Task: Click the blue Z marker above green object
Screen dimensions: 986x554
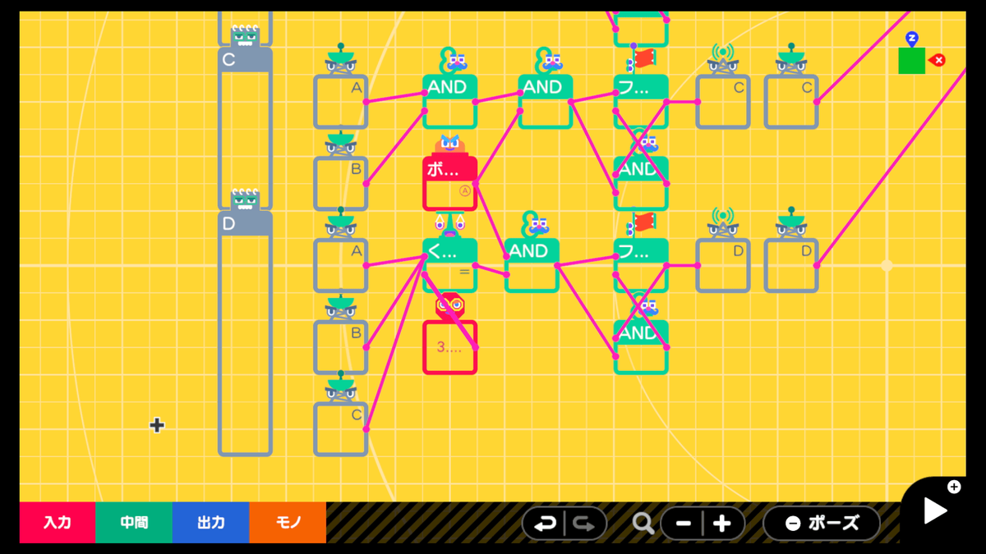Action: tap(911, 39)
